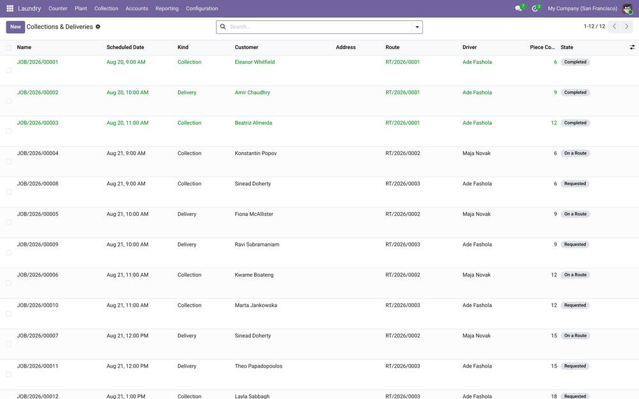Open the conversations chat icon
This screenshot has height=399, width=639.
pos(518,8)
